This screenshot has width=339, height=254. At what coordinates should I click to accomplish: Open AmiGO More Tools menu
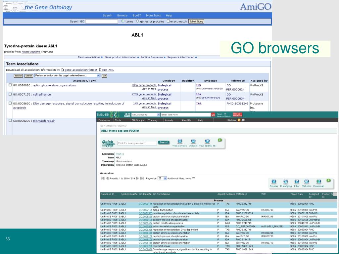click(x=153, y=15)
